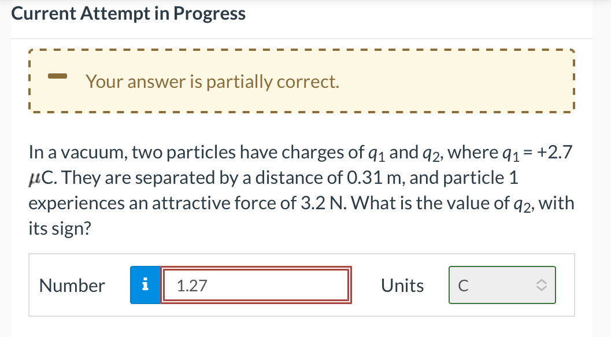The image size is (611, 337).
Task: Click the Number label
Action: click(72, 285)
